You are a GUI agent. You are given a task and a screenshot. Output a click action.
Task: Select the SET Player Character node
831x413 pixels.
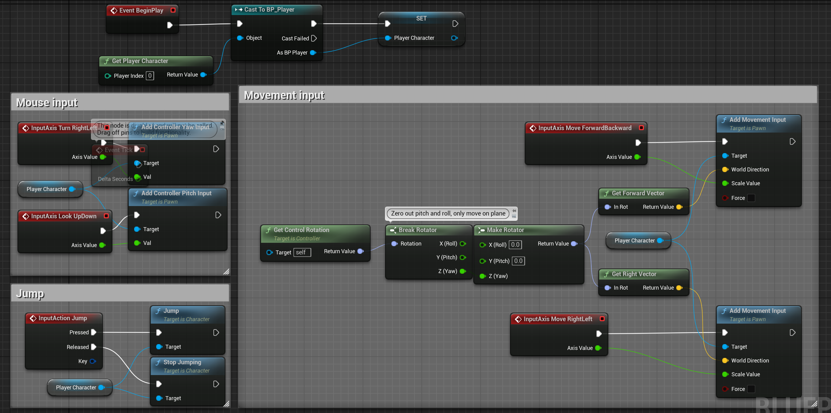[x=421, y=18]
